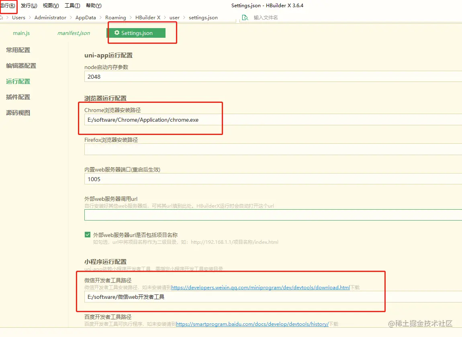Open the 插件配置 section
Viewport: 462px width, 337px height.
pyautogui.click(x=18, y=97)
